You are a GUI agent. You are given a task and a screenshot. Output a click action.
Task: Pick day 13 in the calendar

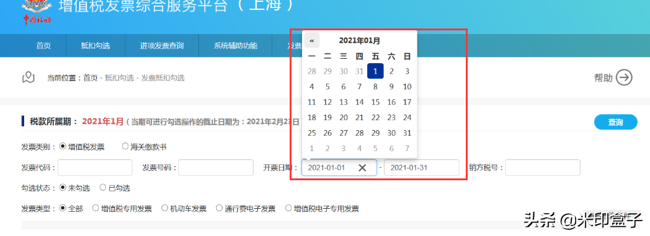[344, 102]
